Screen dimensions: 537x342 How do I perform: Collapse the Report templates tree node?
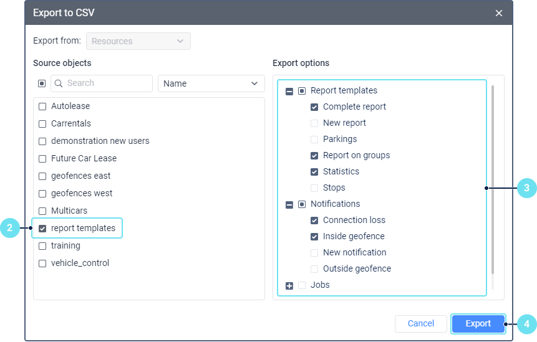click(289, 91)
